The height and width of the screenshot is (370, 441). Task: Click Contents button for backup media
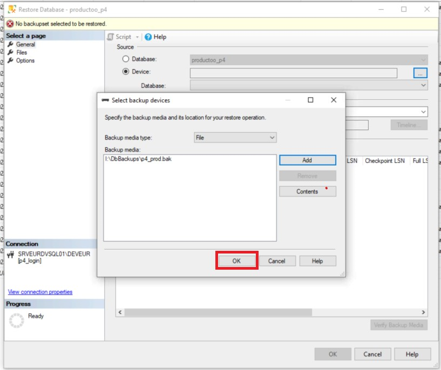pyautogui.click(x=307, y=191)
